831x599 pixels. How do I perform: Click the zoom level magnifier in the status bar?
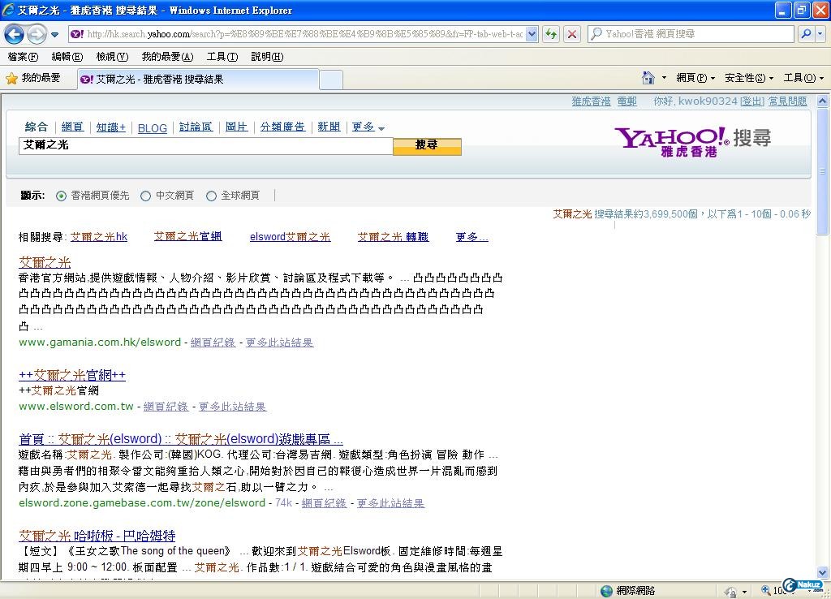(766, 591)
